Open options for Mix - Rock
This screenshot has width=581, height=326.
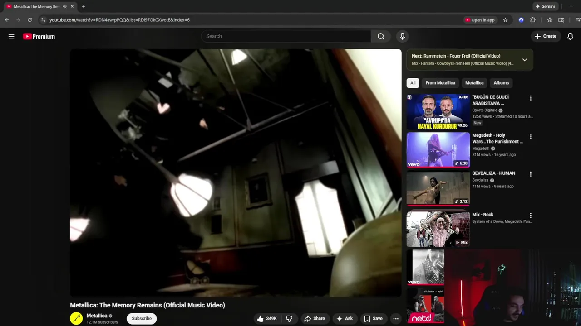point(530,216)
